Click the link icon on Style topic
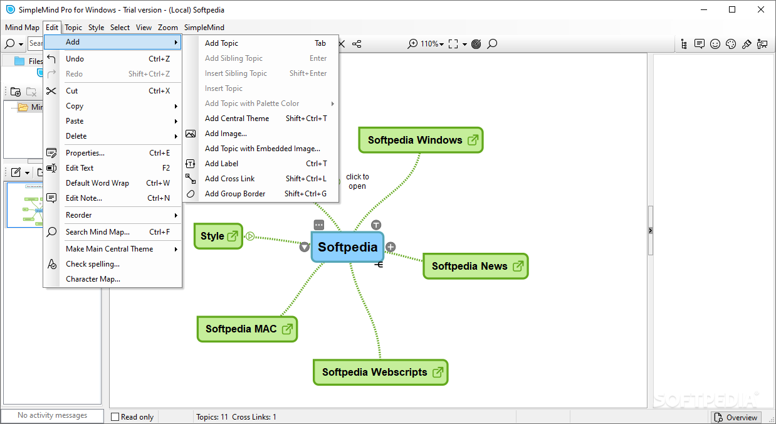 pyautogui.click(x=233, y=236)
